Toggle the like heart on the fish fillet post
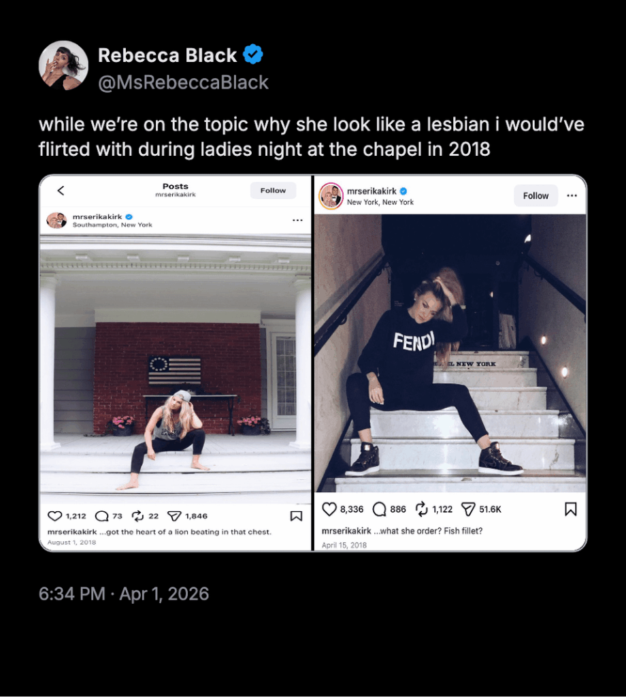The image size is (626, 697). [328, 508]
